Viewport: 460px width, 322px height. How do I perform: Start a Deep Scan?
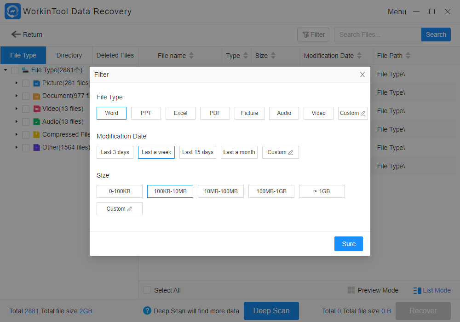point(271,311)
